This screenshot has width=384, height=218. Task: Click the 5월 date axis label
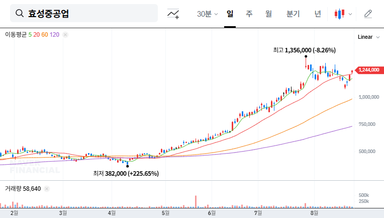pyautogui.click(x=165, y=213)
